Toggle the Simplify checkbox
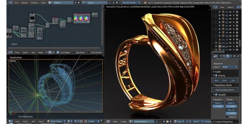Viewport: 248px width, 124px height. pos(216,95)
